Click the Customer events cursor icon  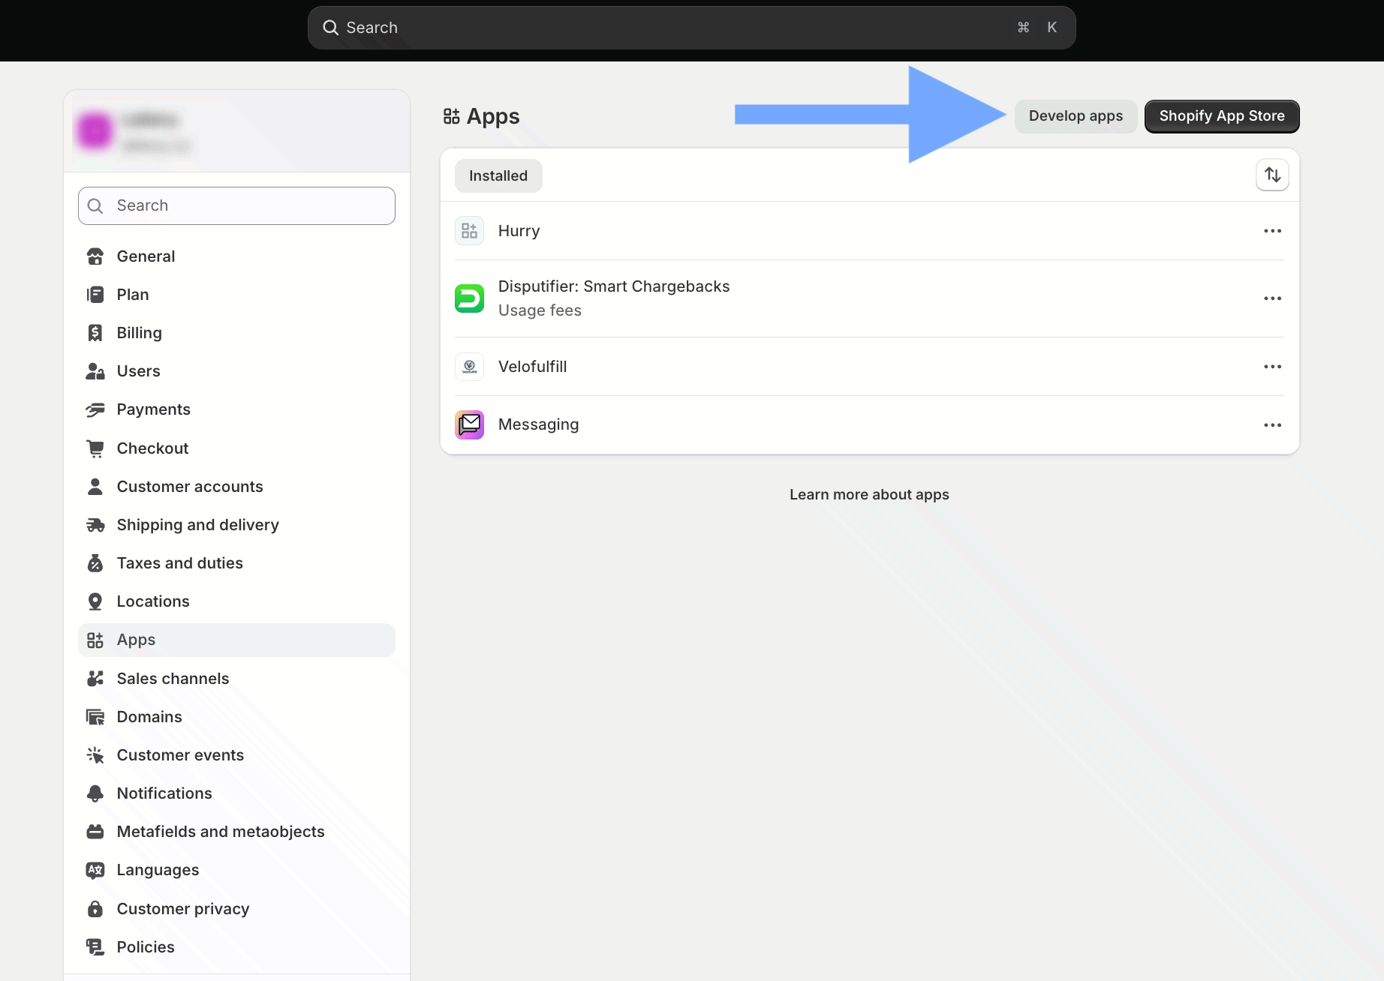pyautogui.click(x=95, y=755)
